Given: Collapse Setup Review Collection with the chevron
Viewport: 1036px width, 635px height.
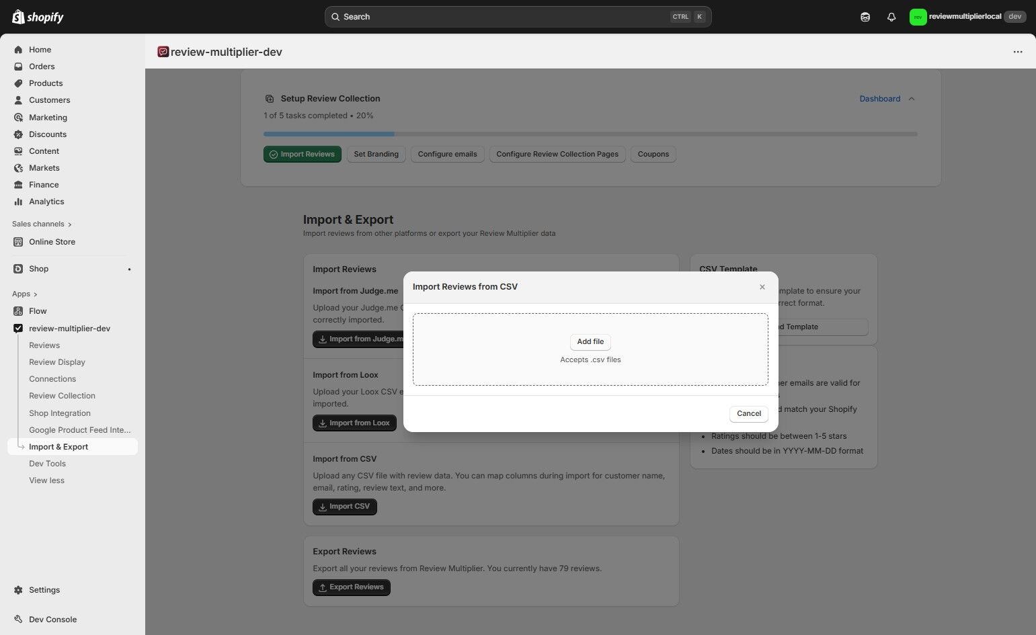Looking at the screenshot, I should 912,98.
